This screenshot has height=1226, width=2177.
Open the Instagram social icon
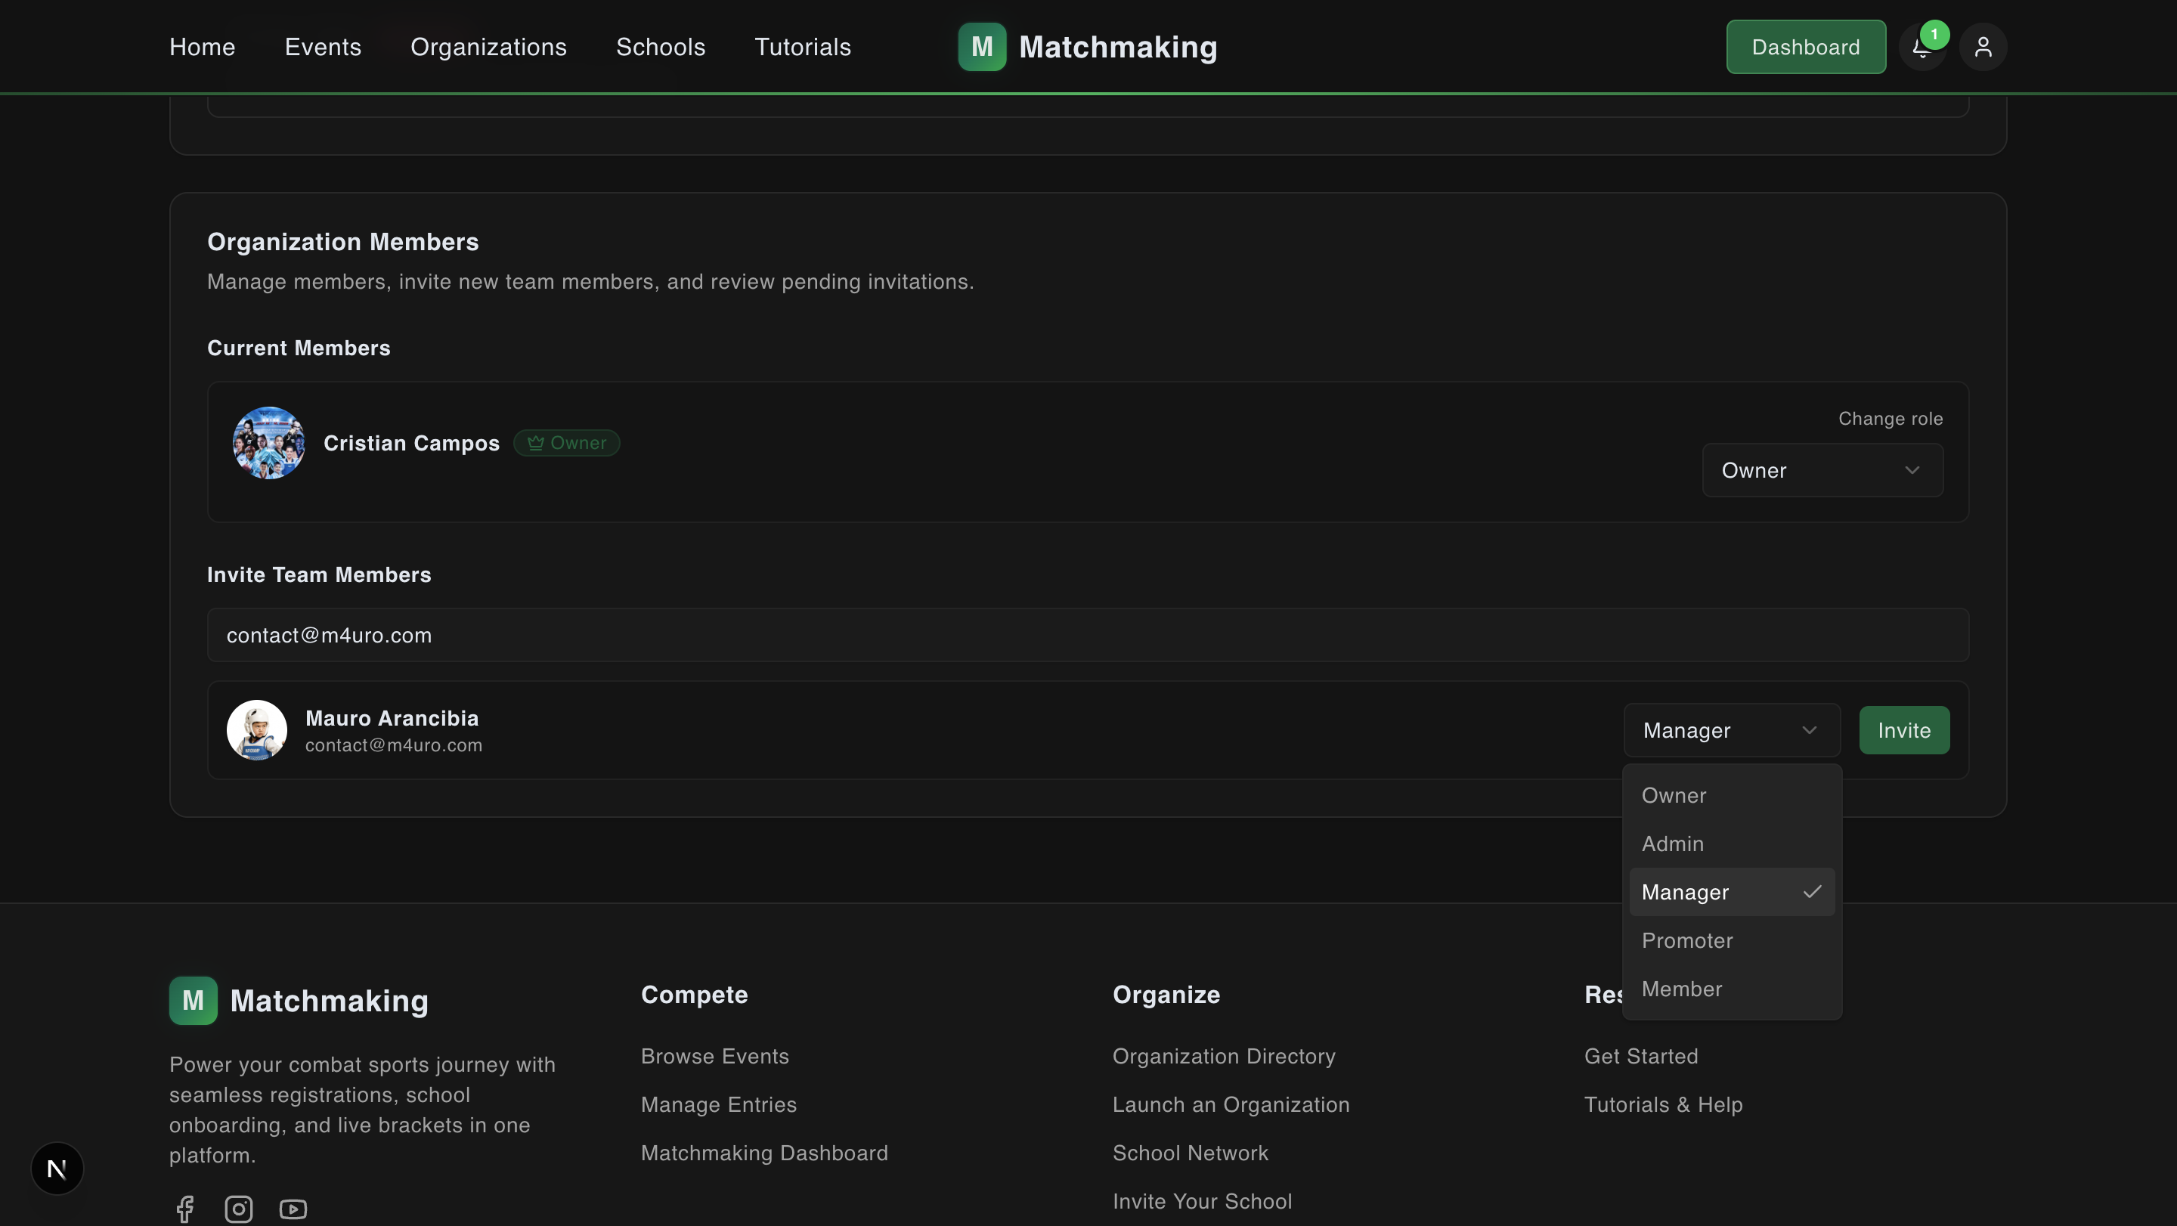pos(238,1209)
